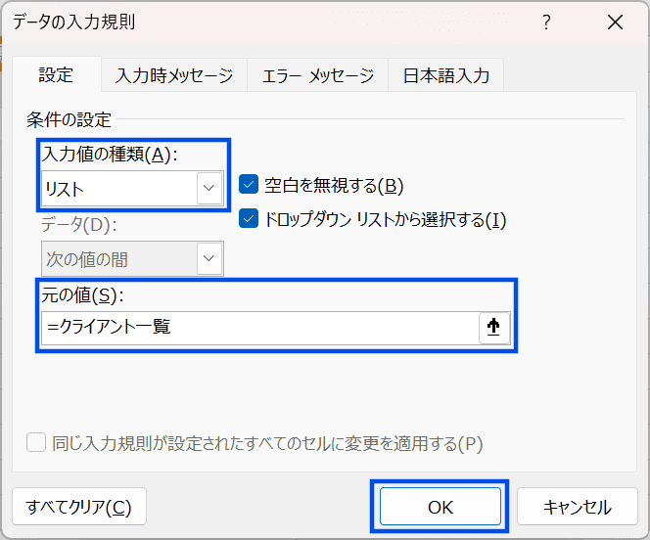Click the 元の値 source input field
This screenshot has height=540, width=650.
click(x=260, y=329)
